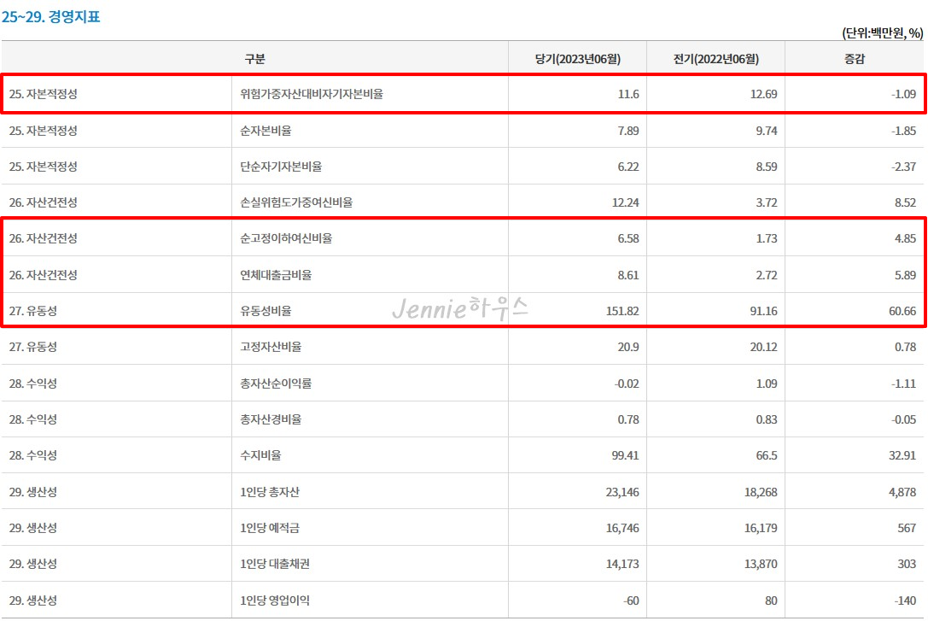Click 14,173 in the 1인당 대출채권 row

click(622, 564)
